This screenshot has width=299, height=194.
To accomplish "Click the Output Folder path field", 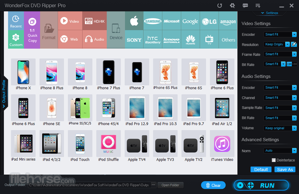I will tap(89, 185).
